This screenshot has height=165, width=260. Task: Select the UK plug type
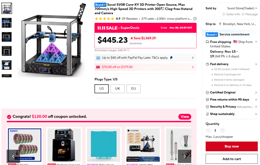click(118, 89)
